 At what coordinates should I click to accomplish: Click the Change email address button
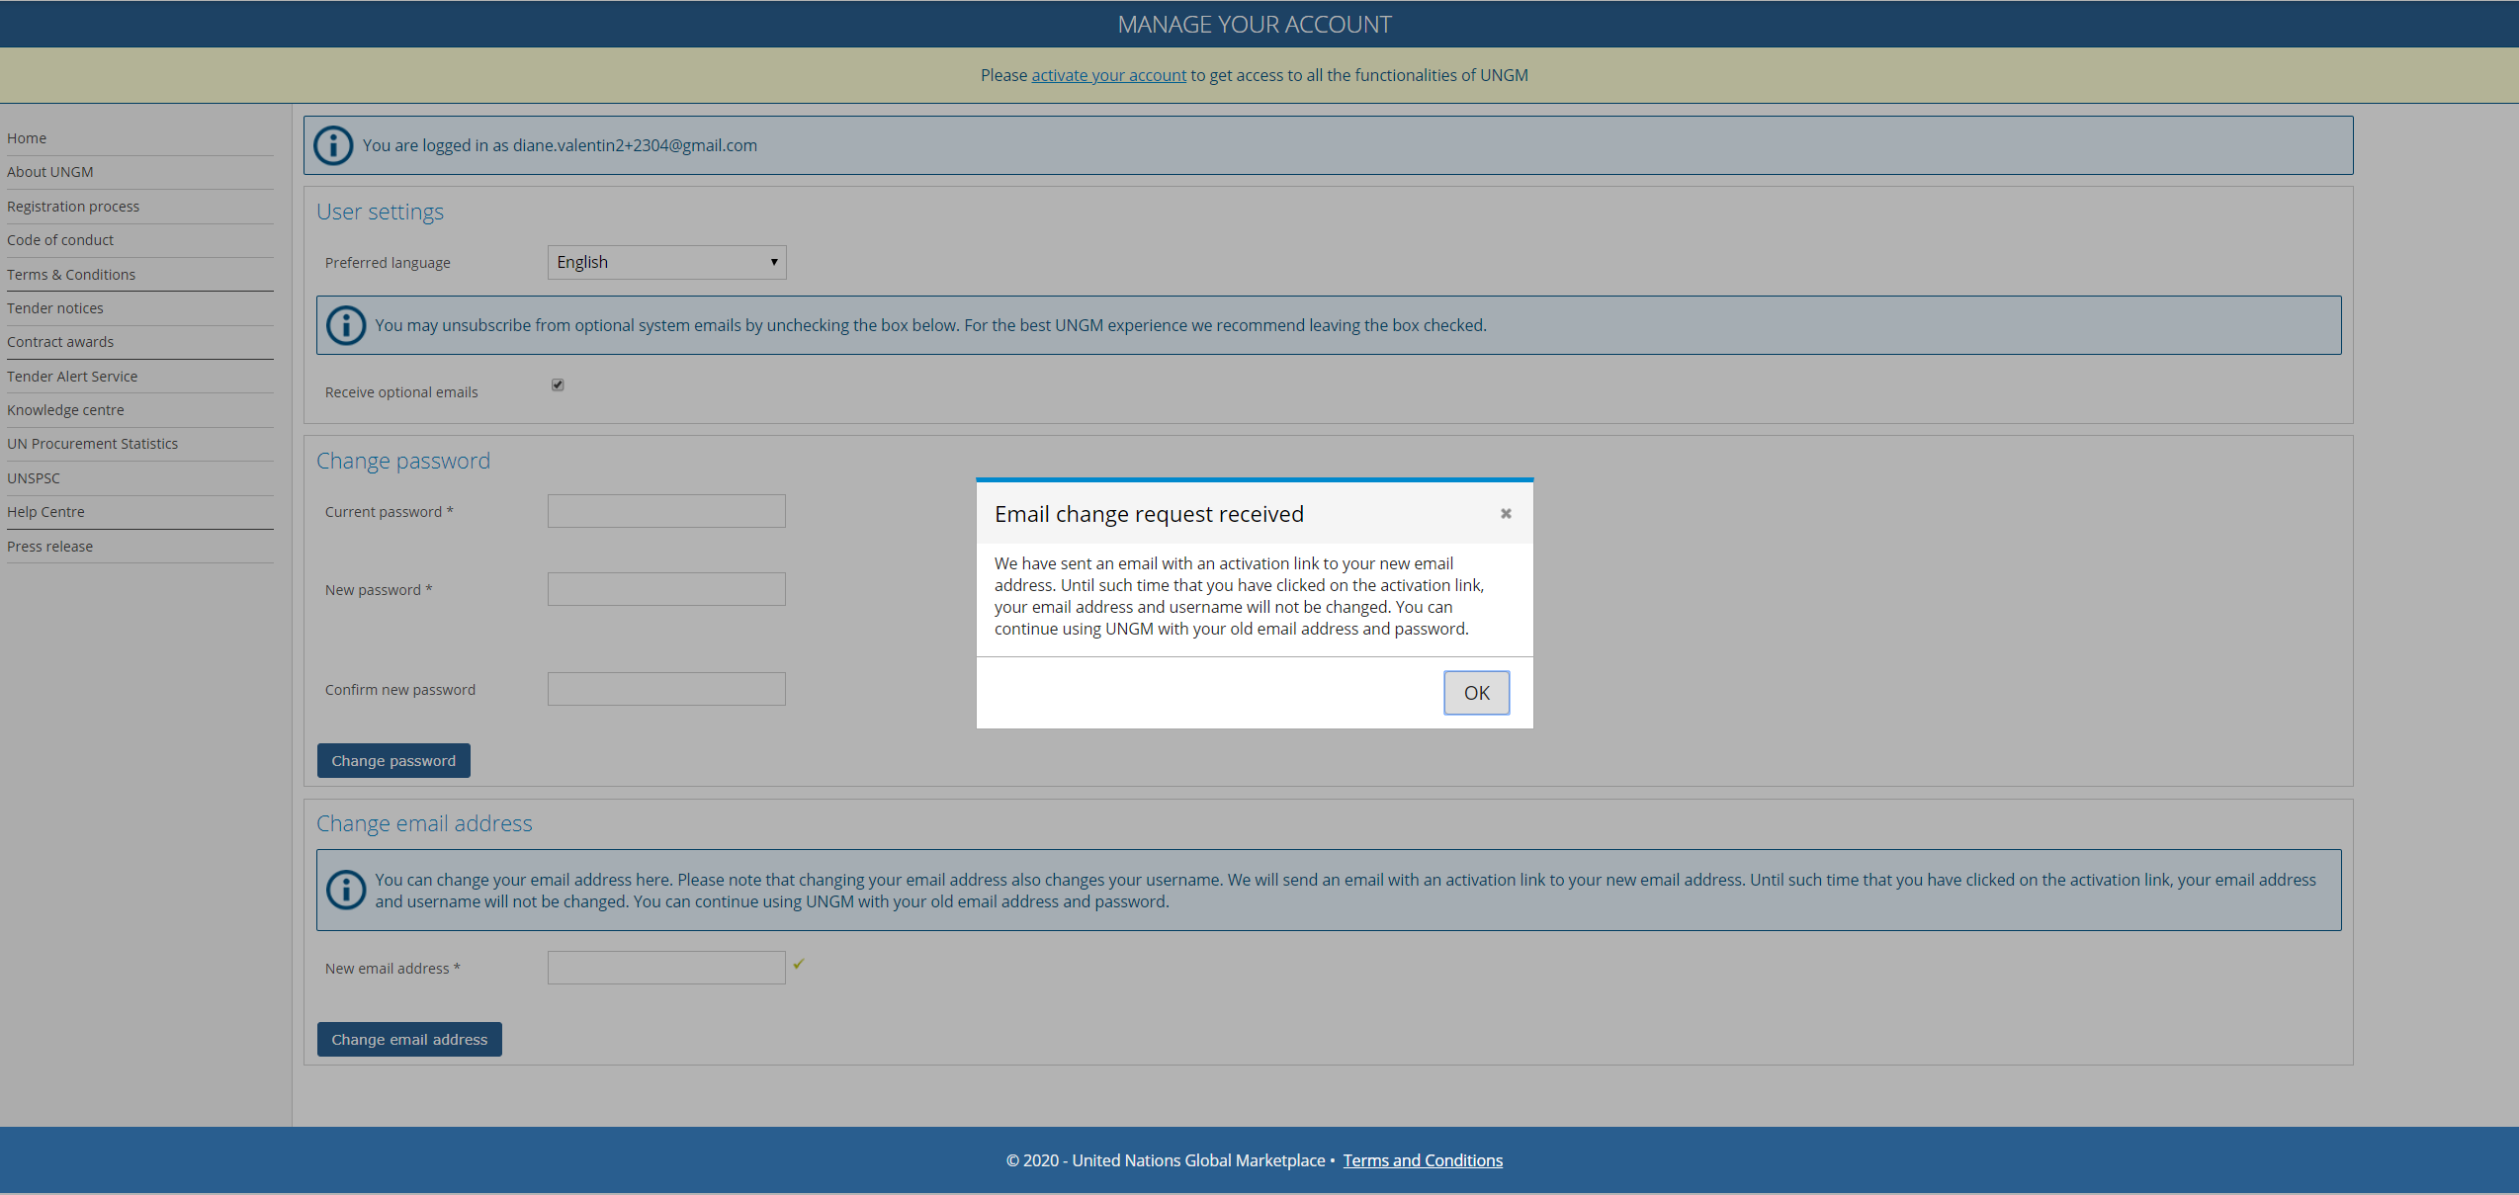click(x=409, y=1040)
